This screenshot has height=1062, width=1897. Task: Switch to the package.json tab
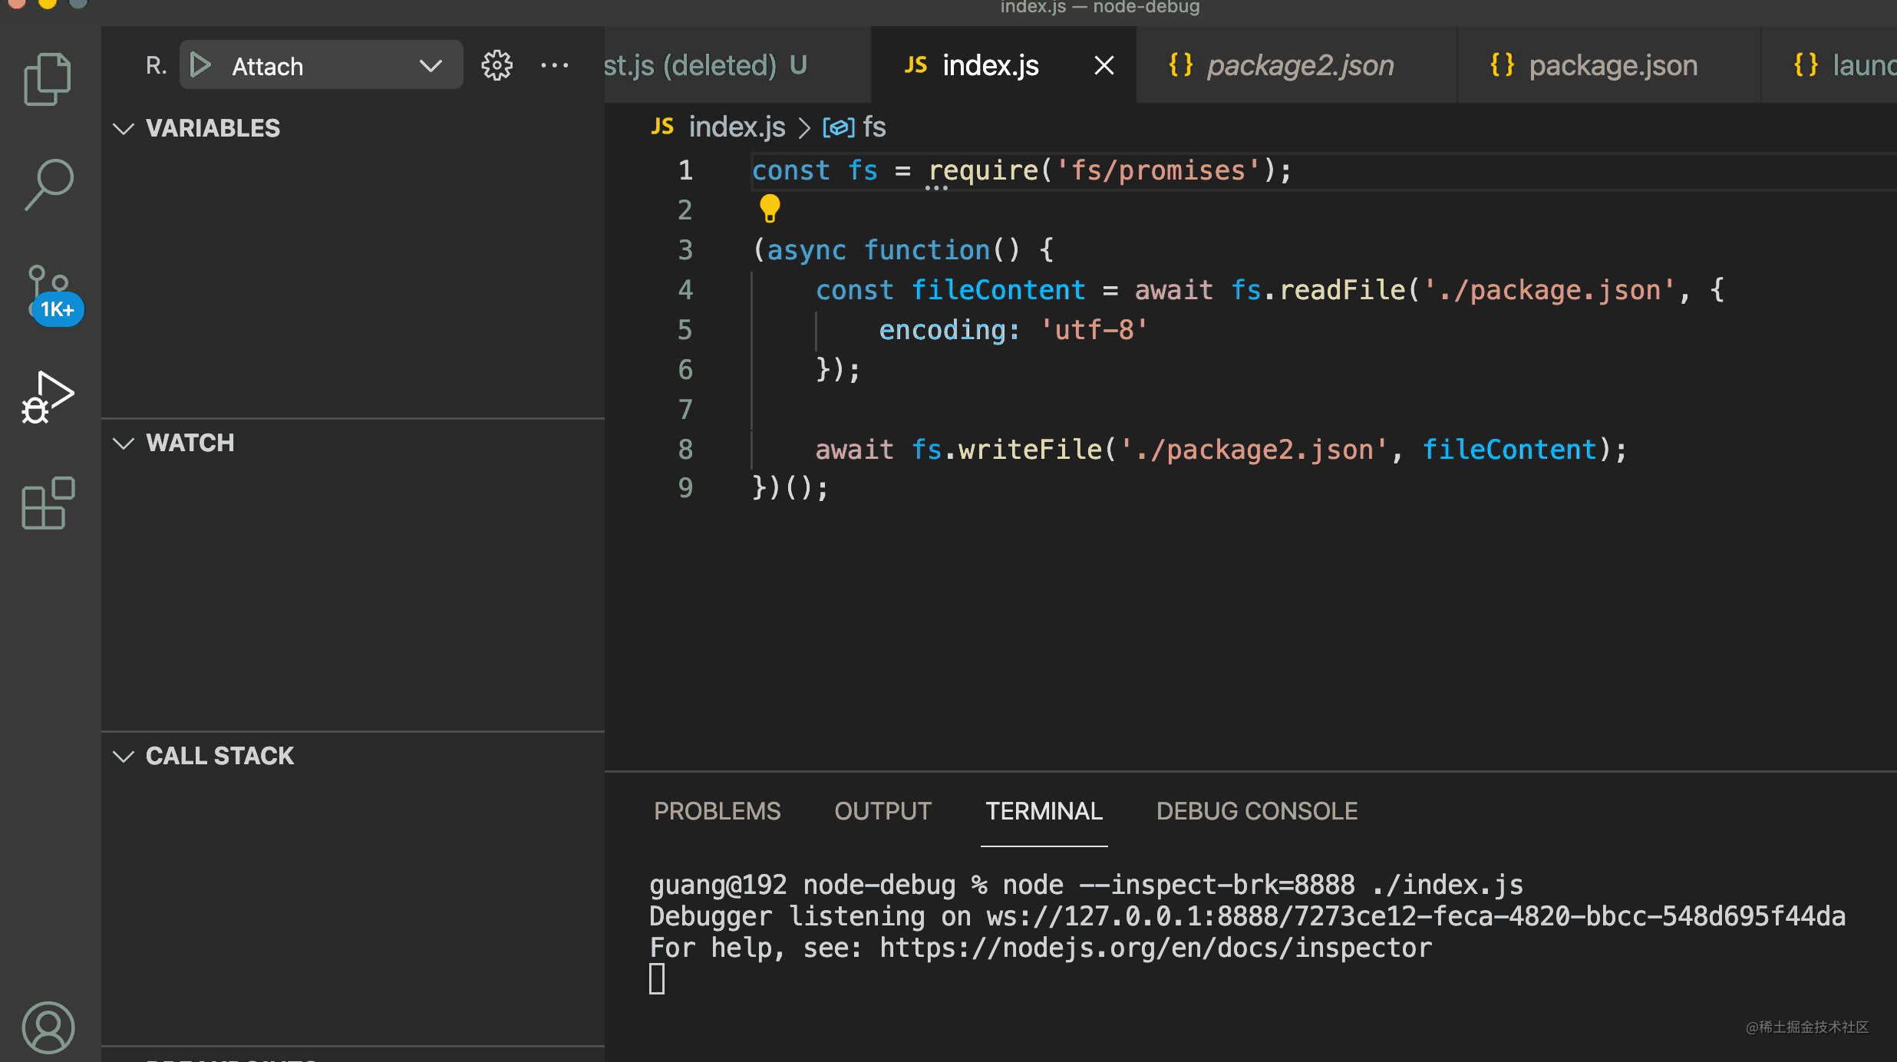click(1612, 65)
